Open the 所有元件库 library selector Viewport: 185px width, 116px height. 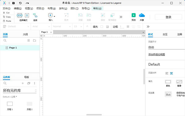click(20, 90)
